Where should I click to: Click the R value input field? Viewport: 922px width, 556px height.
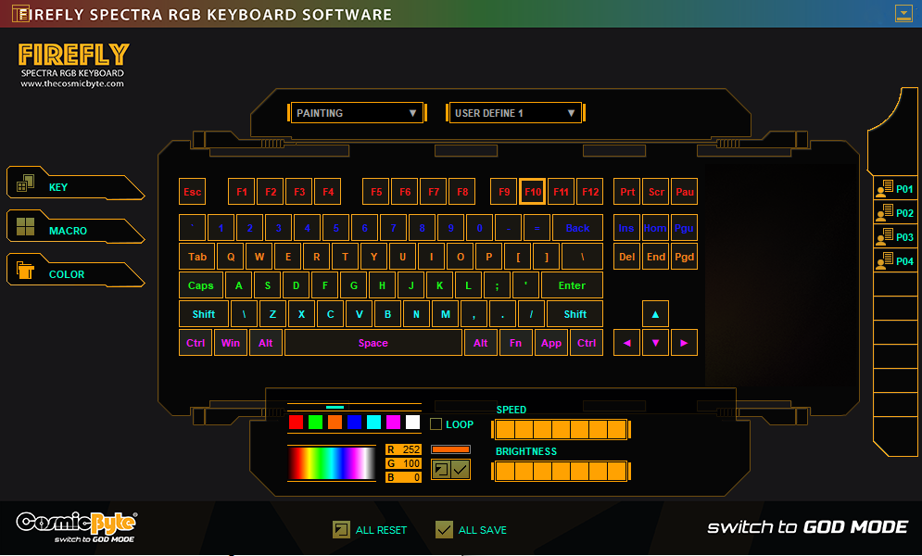click(410, 449)
